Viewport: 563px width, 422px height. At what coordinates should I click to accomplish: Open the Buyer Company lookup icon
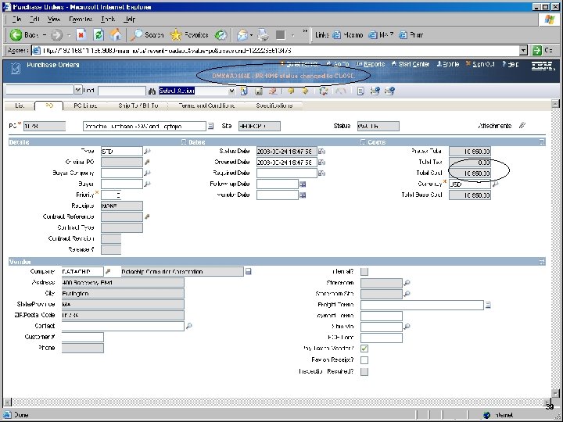147,173
